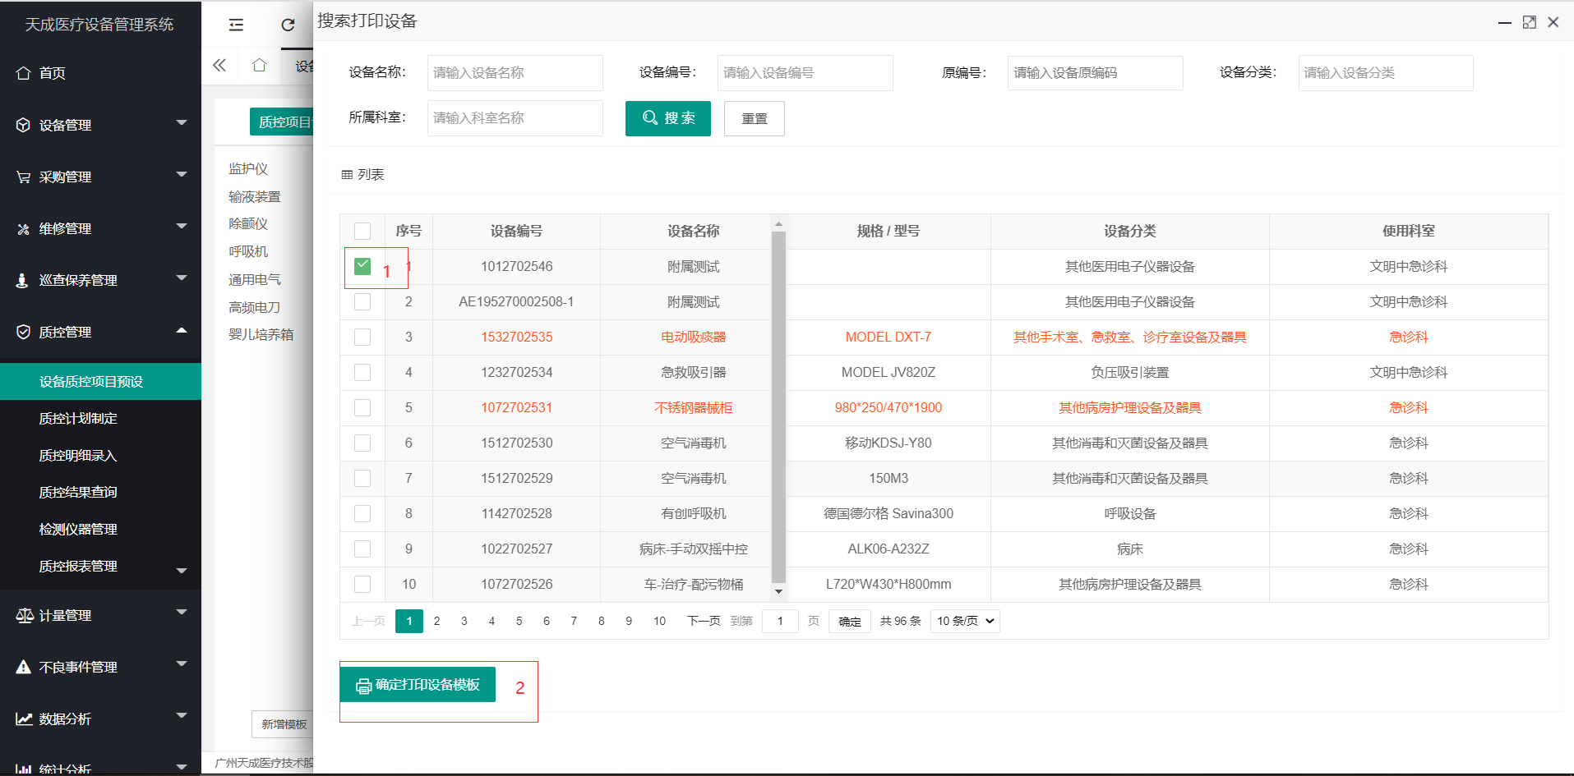Focus the 设备名称 input field
Image resolution: width=1574 pixels, height=776 pixels.
pos(515,73)
